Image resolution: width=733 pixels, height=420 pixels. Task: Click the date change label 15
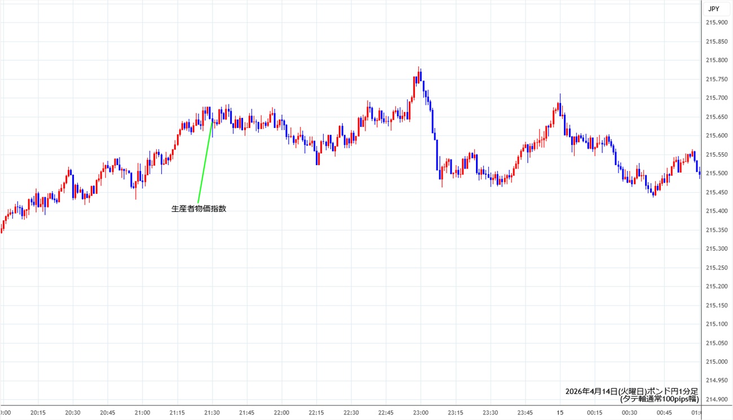click(560, 412)
